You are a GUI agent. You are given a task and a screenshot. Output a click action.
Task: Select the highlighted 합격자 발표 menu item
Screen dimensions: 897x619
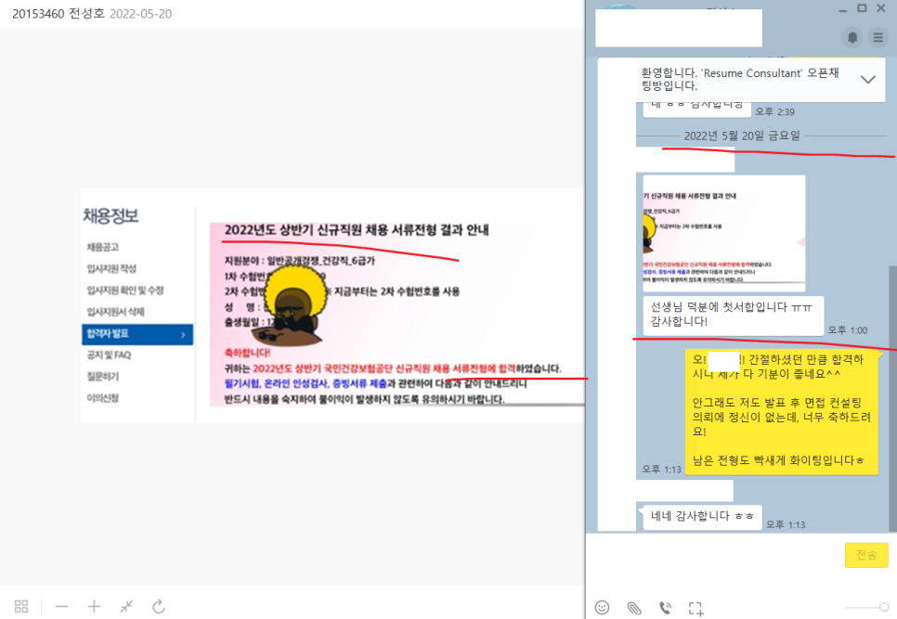pyautogui.click(x=137, y=334)
